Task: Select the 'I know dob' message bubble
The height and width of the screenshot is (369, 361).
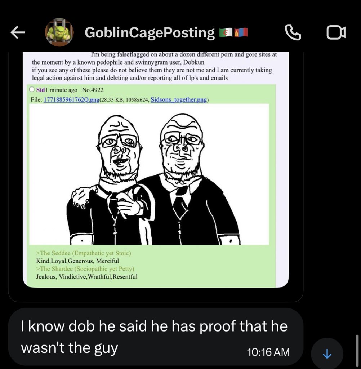Action: pos(156,337)
